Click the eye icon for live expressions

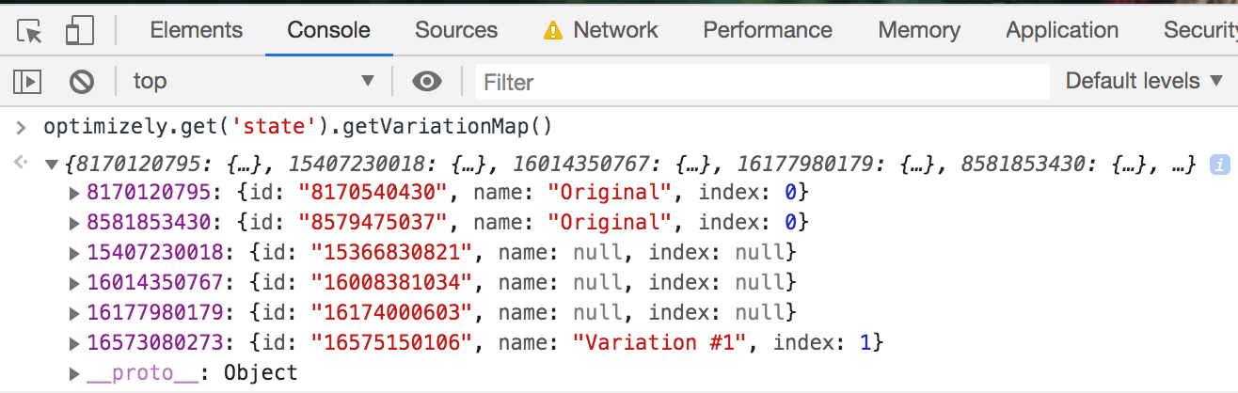pos(427,82)
